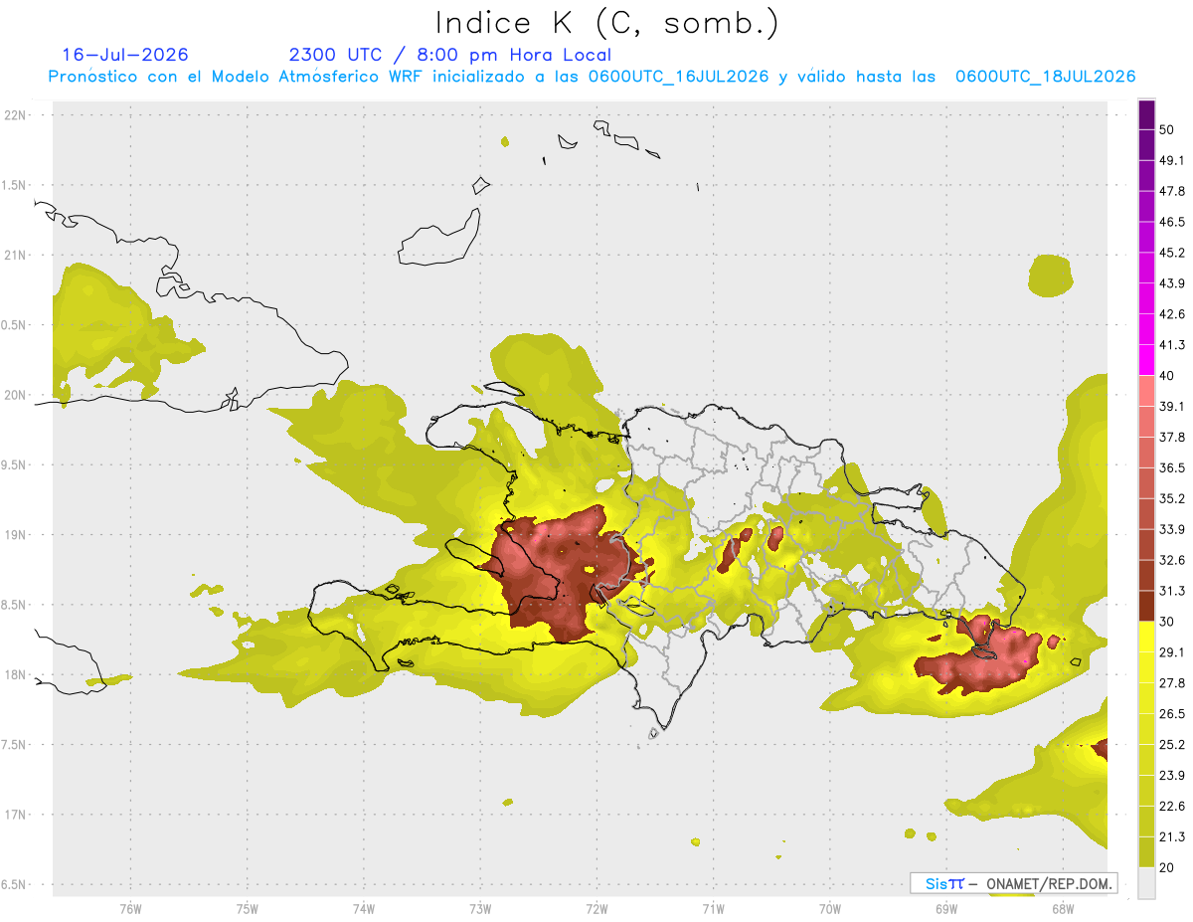This screenshot has width=1193, height=922.
Task: Click the "72W" longitude label
Action: click(596, 910)
